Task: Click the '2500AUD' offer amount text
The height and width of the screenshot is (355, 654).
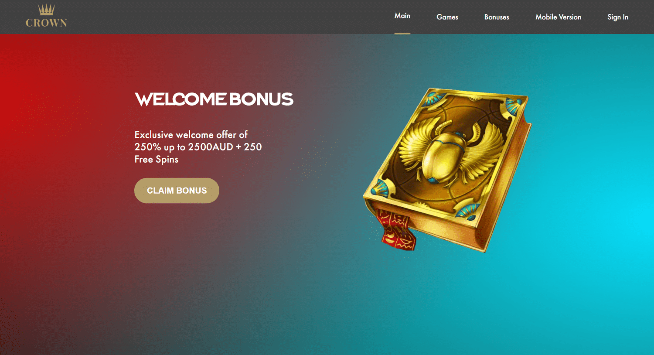Action: (x=211, y=147)
